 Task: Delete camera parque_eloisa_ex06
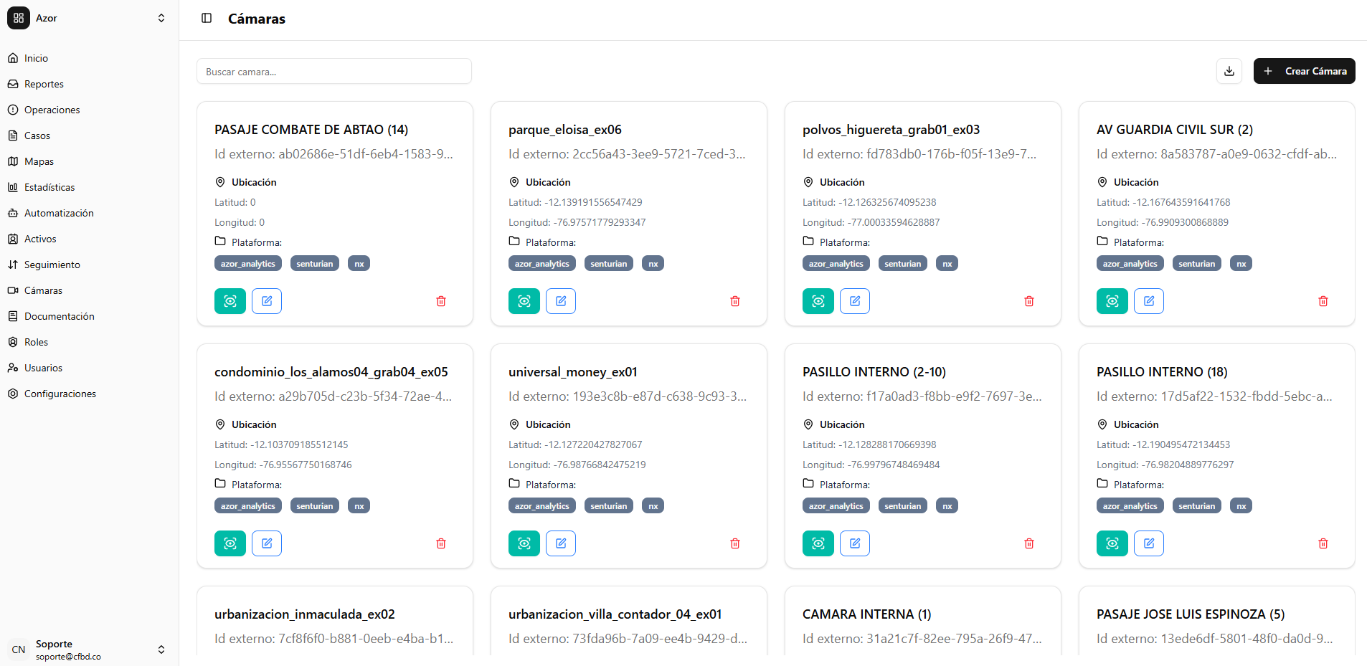click(735, 301)
